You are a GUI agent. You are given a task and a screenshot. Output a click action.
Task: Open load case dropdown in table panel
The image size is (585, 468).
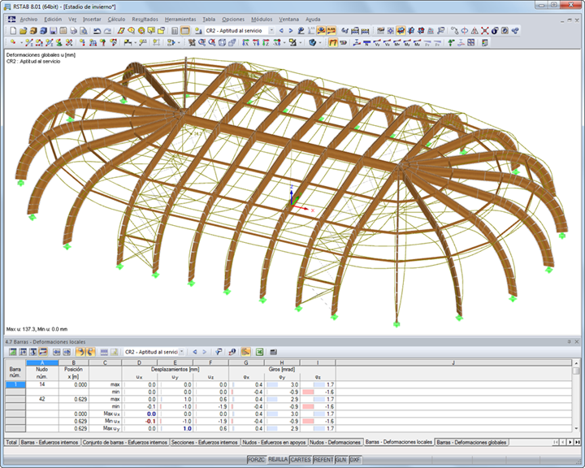pyautogui.click(x=180, y=352)
